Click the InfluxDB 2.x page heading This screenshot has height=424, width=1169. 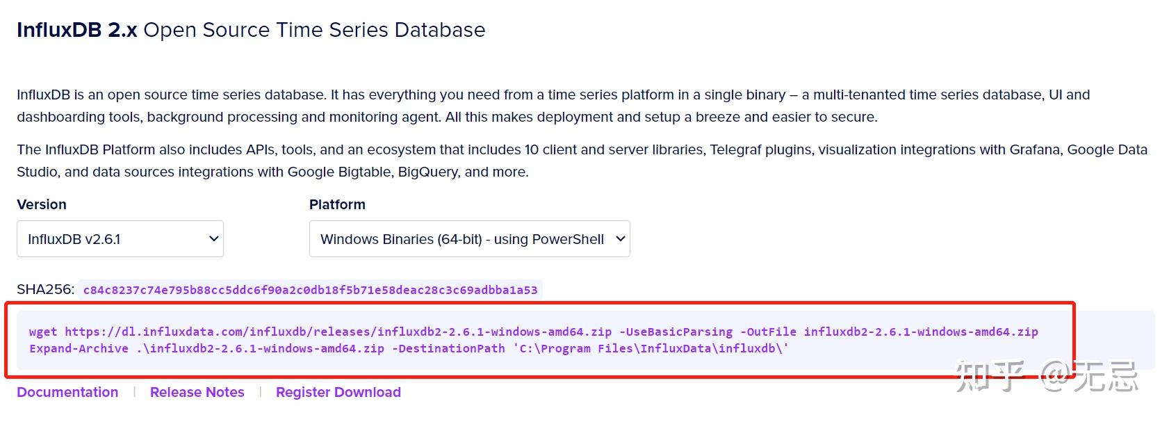click(251, 30)
